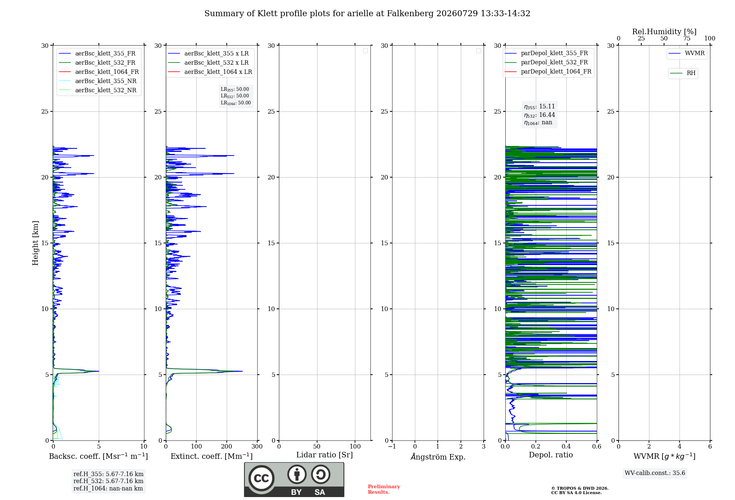Click the plot title mentioning Falkenberg
This screenshot has width=735, height=500.
[367, 14]
